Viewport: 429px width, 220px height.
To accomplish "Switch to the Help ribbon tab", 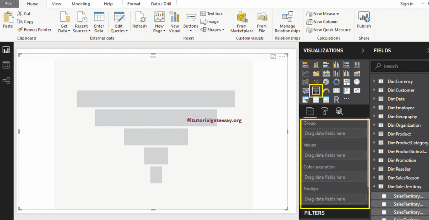I will 108,4.
